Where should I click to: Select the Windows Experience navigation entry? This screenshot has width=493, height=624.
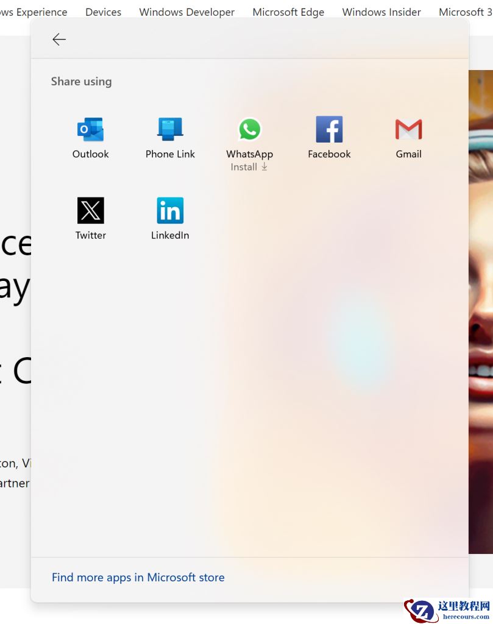pyautogui.click(x=34, y=12)
